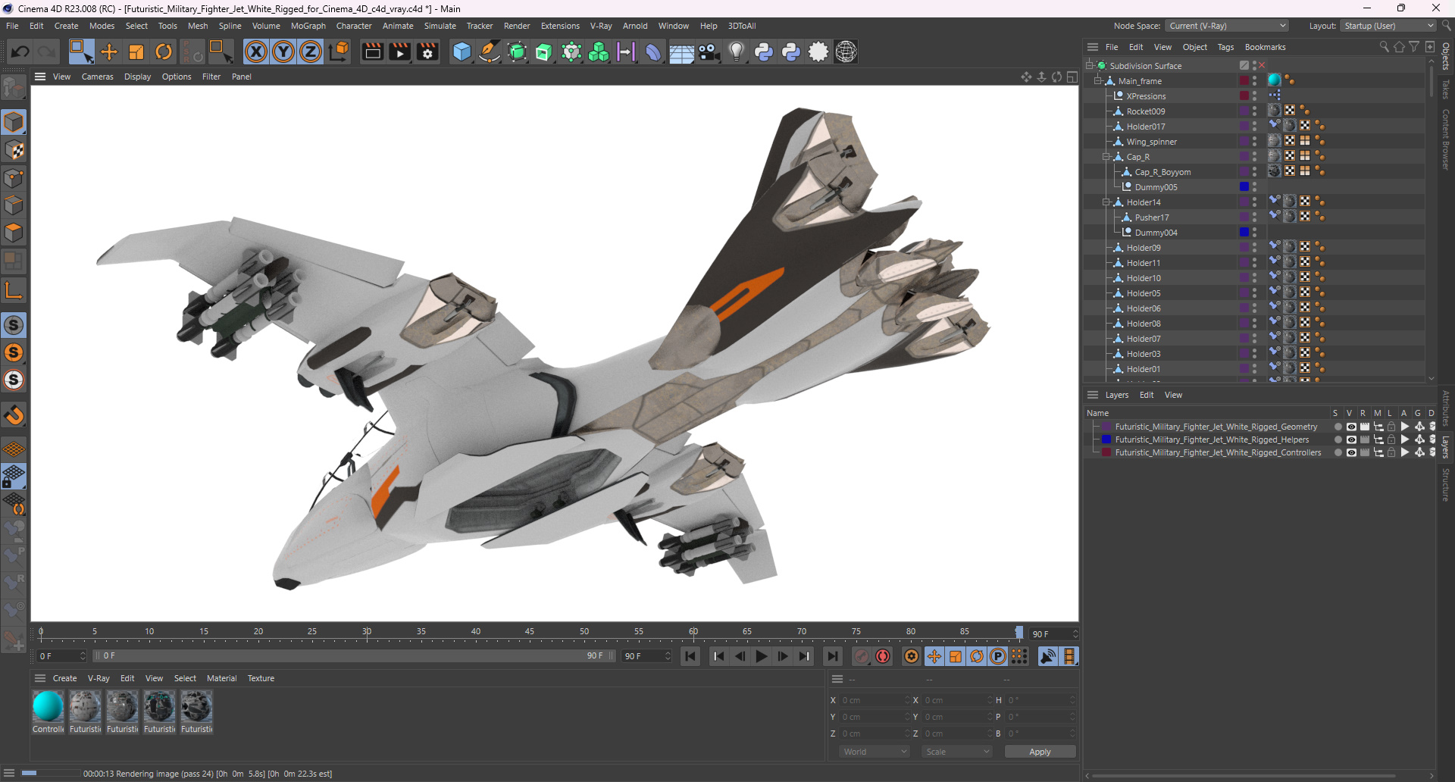Click the Undo arrow icon
The height and width of the screenshot is (782, 1455).
pyautogui.click(x=20, y=52)
